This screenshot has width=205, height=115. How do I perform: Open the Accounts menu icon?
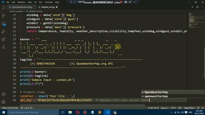tap(4, 94)
